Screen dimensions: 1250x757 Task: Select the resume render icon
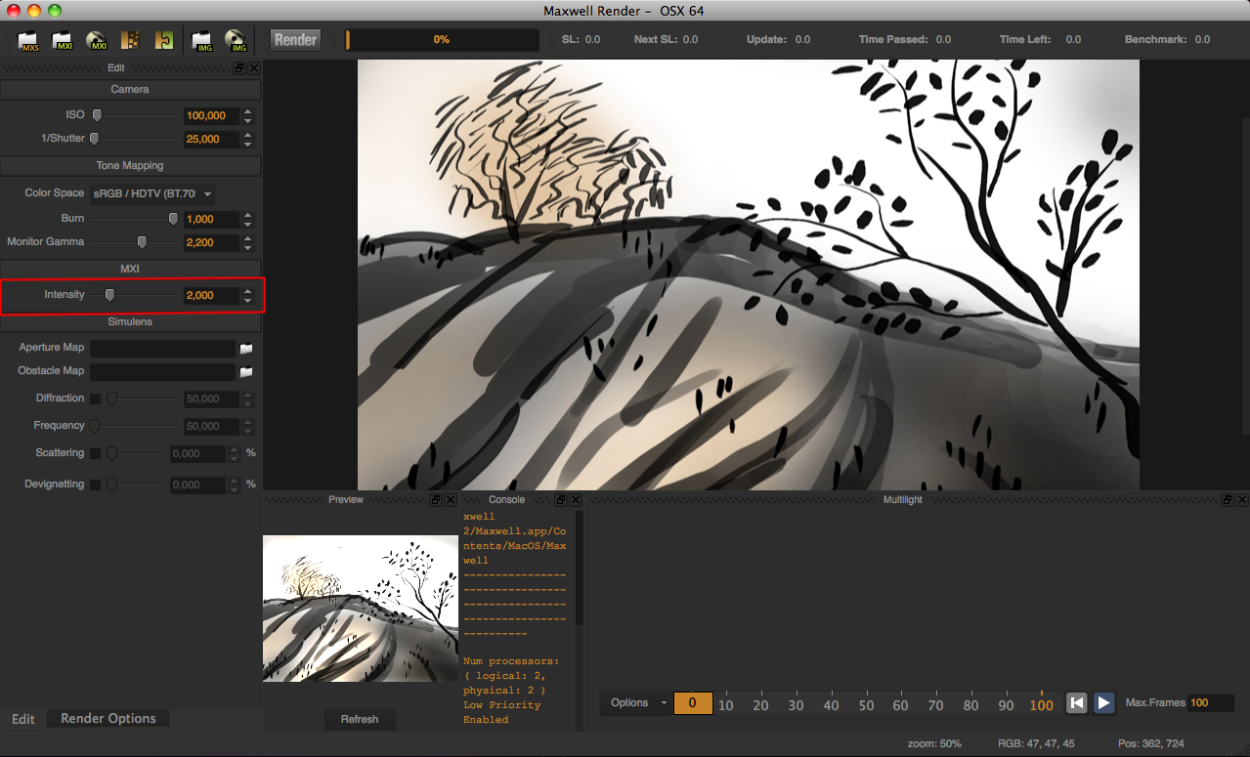[130, 40]
